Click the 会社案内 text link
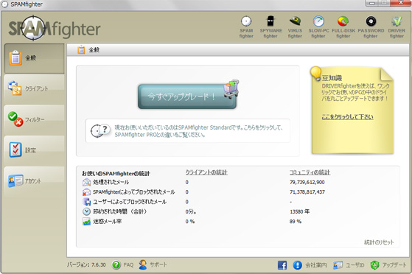The width and height of the screenshot is (412, 274). pos(316,265)
